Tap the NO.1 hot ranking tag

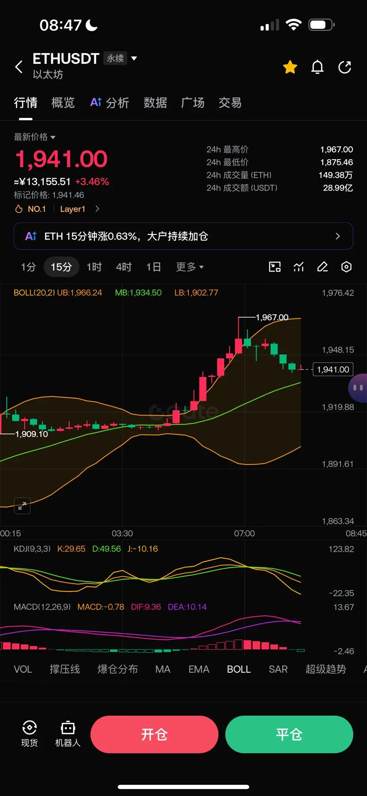[x=31, y=209]
